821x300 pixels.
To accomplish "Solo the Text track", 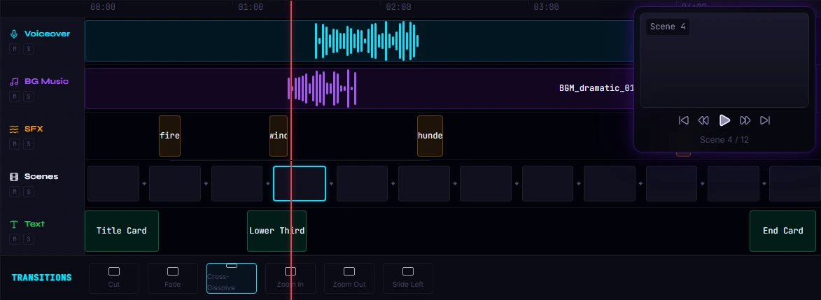I will (28, 239).
